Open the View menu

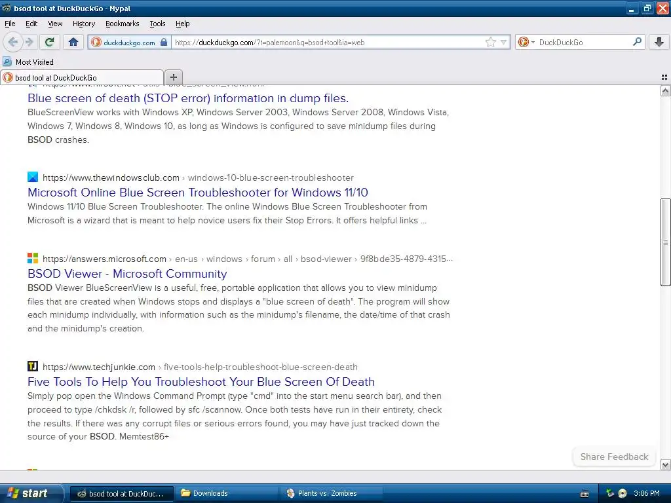coord(55,24)
